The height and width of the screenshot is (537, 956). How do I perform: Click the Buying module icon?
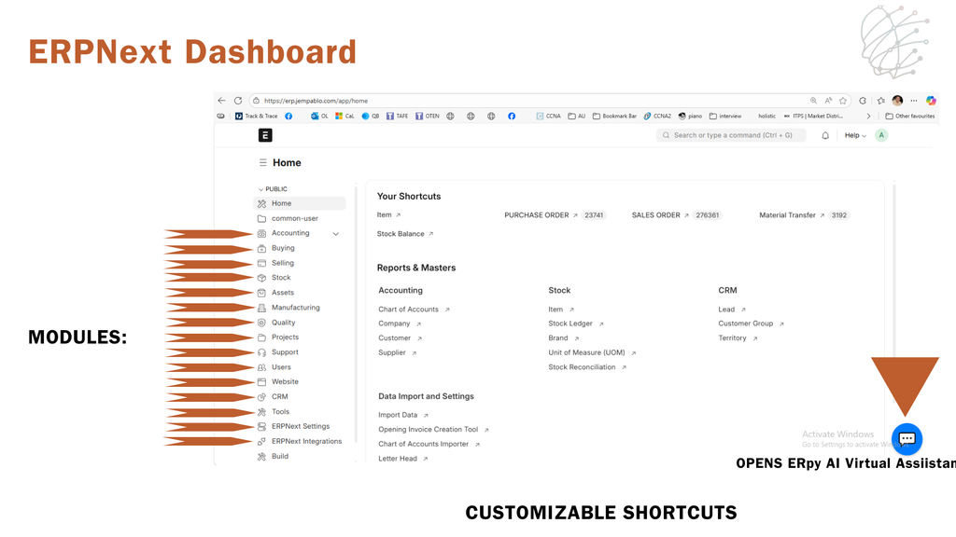point(261,248)
